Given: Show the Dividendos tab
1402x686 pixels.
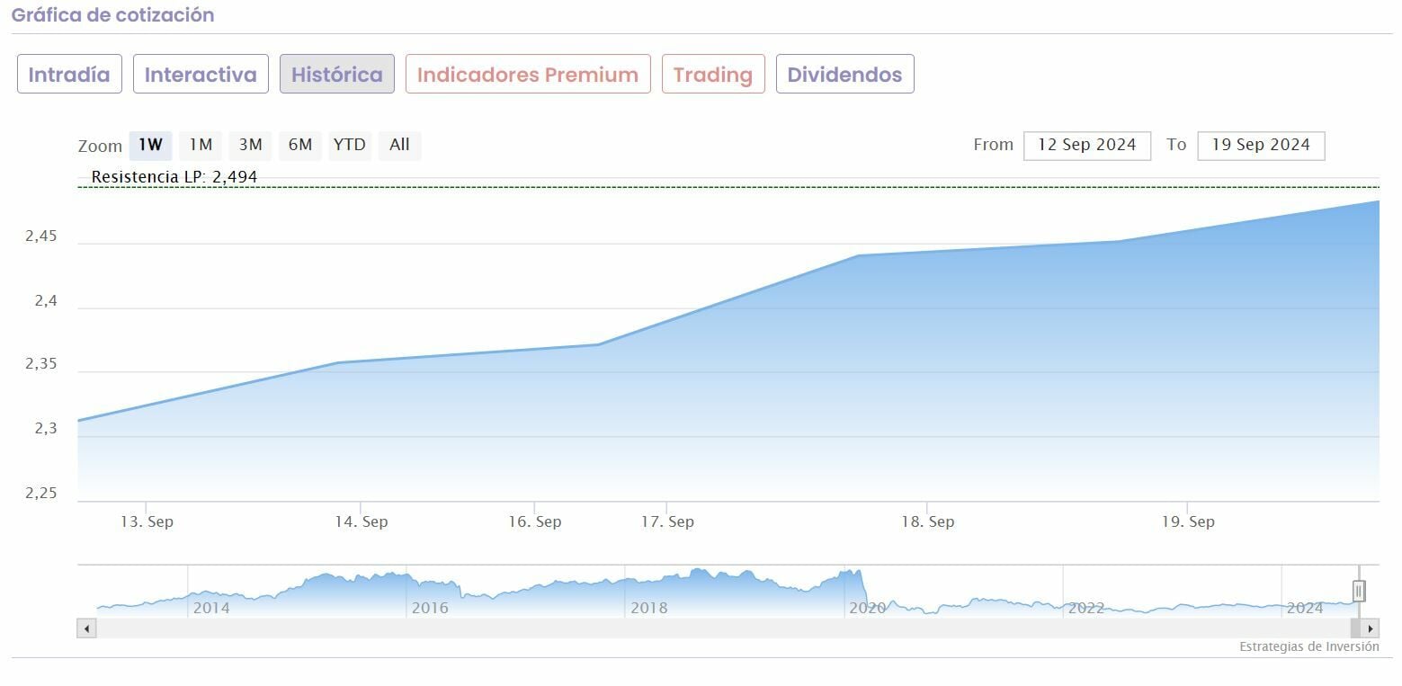Looking at the screenshot, I should [x=844, y=74].
